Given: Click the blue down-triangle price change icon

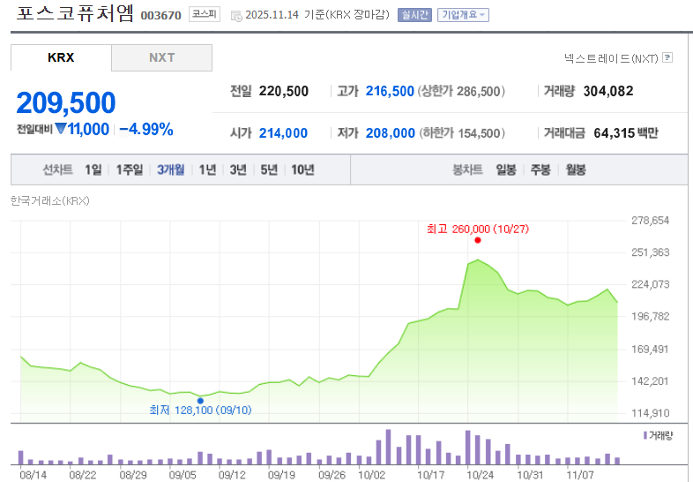Looking at the screenshot, I should click(x=61, y=129).
